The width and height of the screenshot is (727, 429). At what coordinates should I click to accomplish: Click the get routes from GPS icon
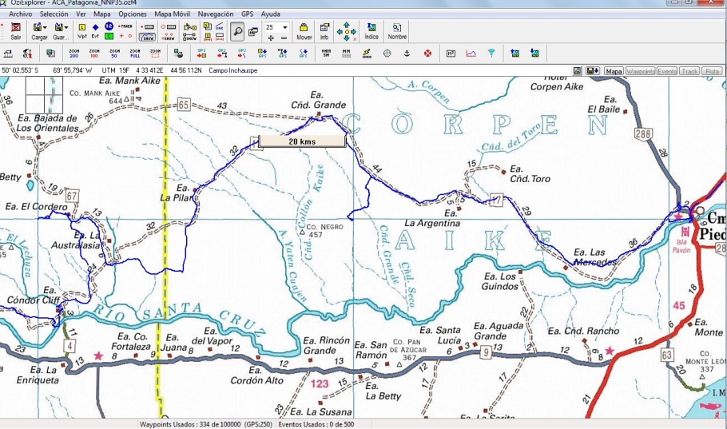(283, 54)
